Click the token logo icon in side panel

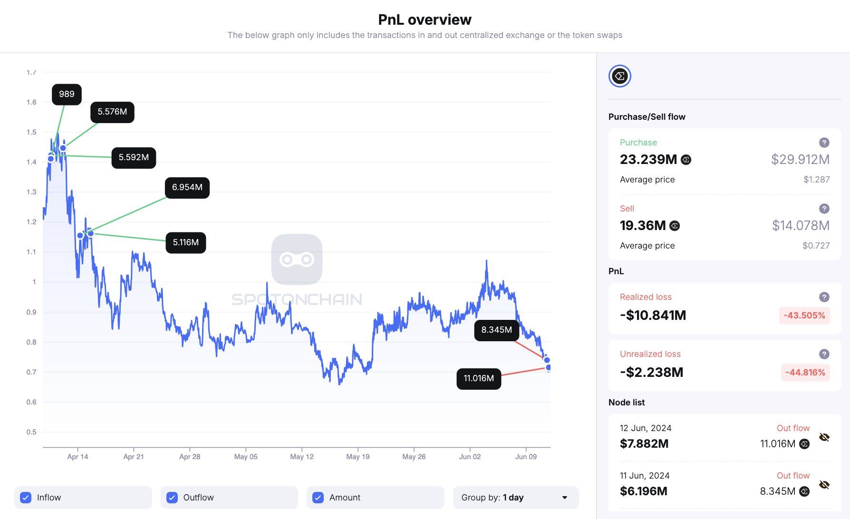(x=619, y=76)
